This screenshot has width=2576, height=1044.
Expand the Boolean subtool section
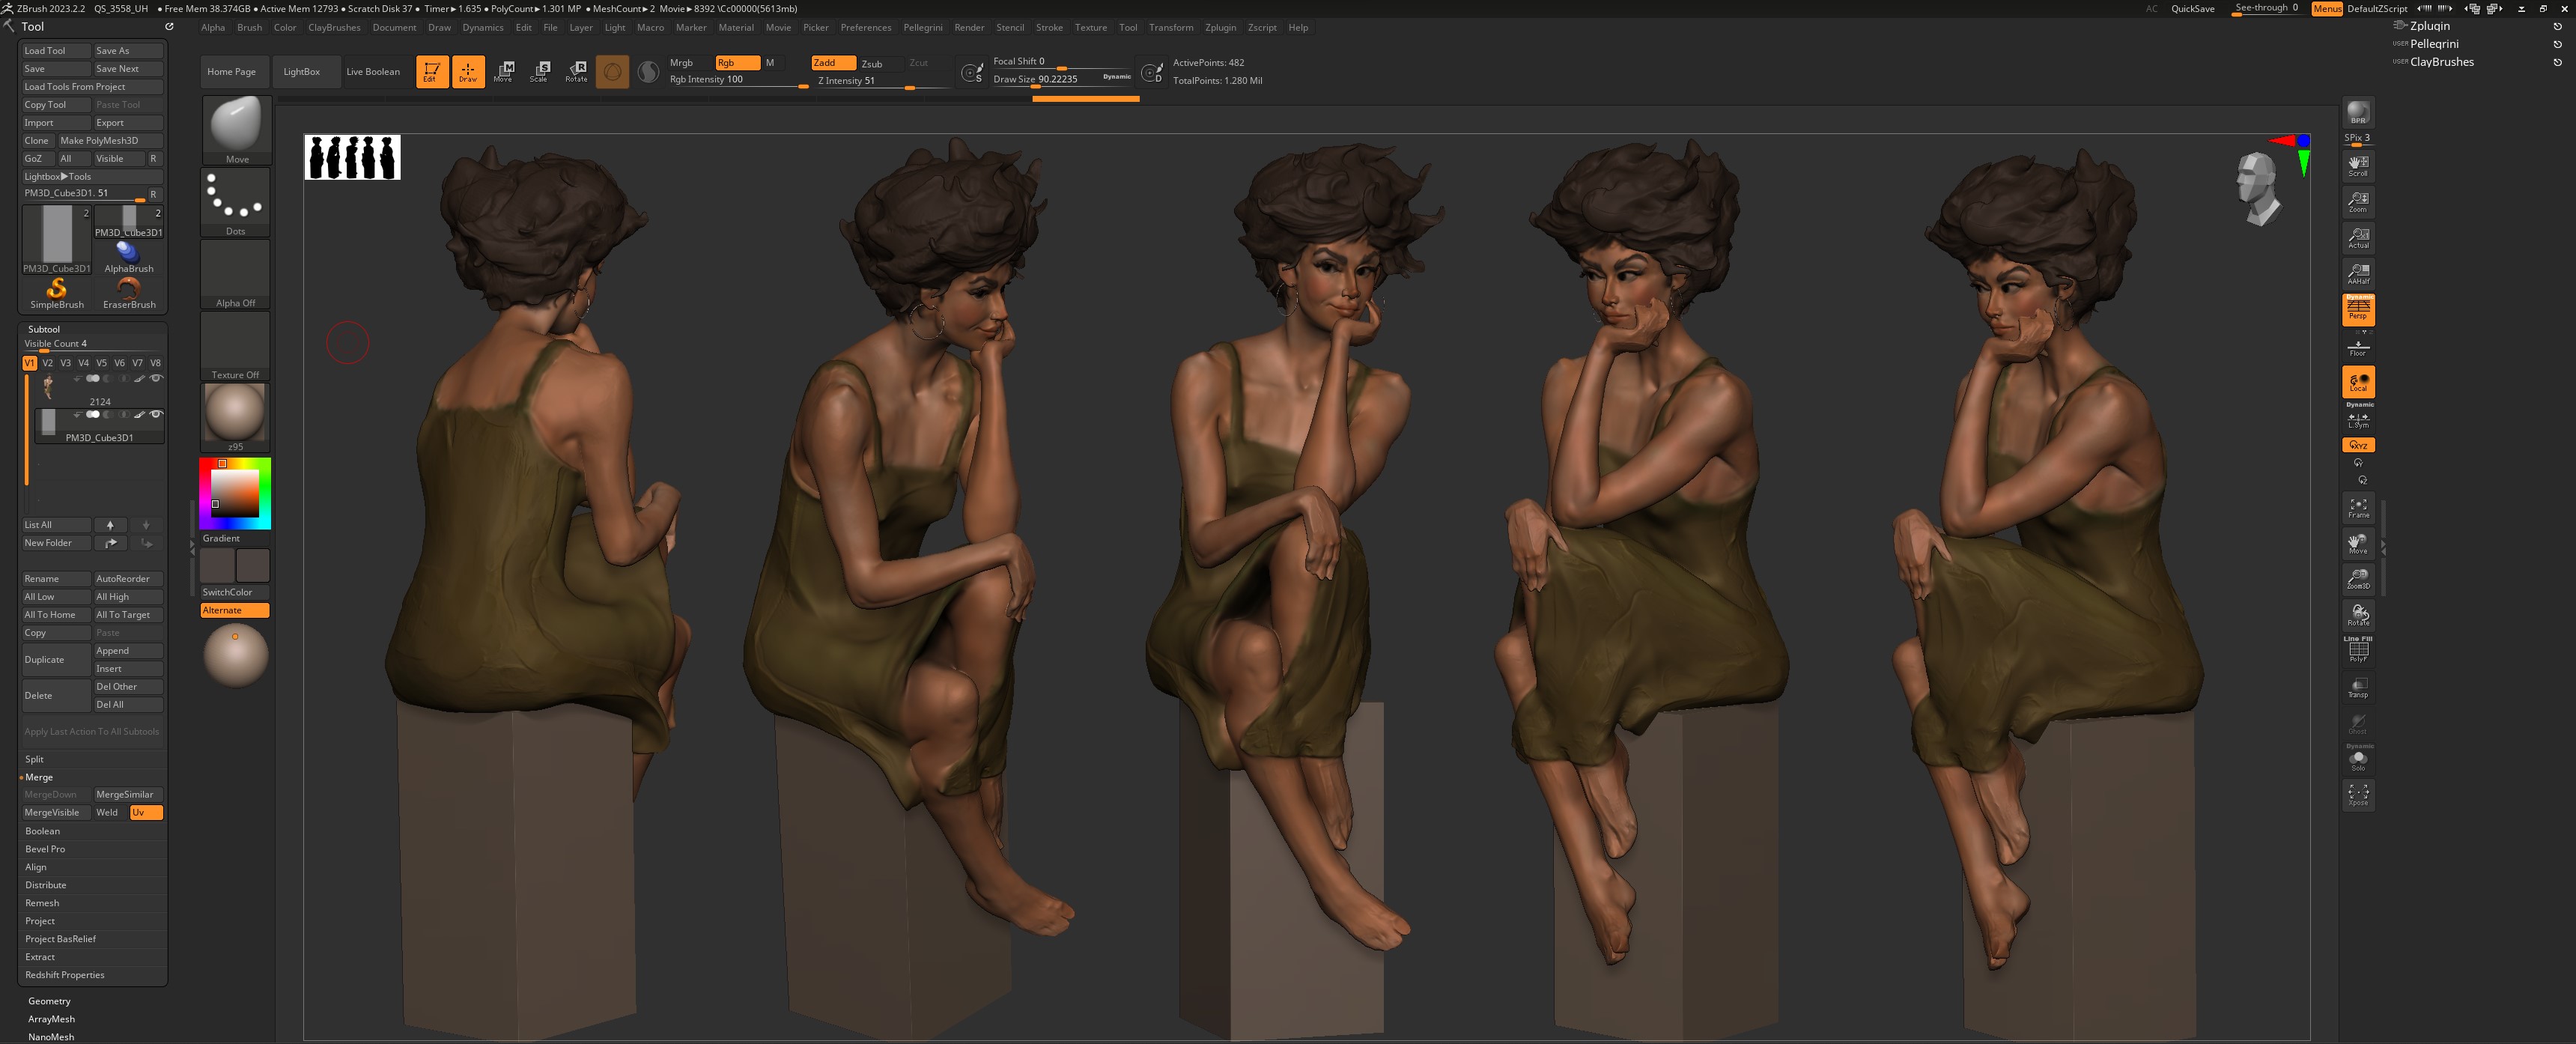click(x=43, y=831)
